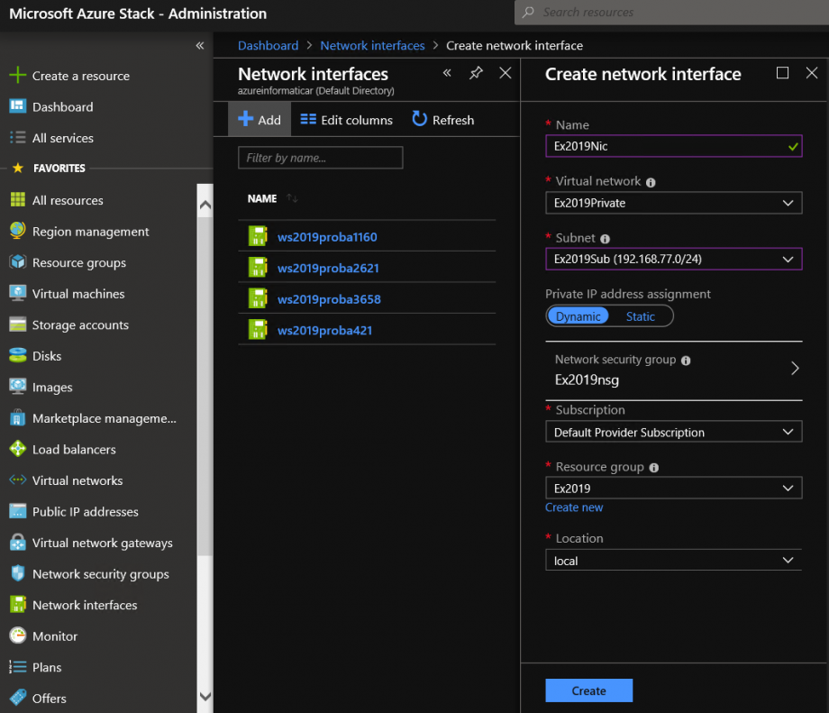Viewport: 829px width, 713px height.
Task: Switch to the Edit columns toolbar item
Action: [345, 119]
